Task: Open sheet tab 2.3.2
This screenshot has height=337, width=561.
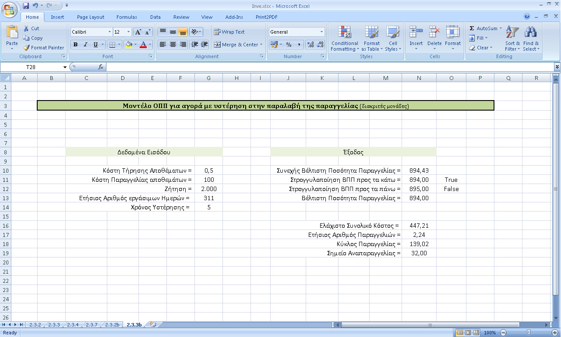Action: (x=35, y=325)
